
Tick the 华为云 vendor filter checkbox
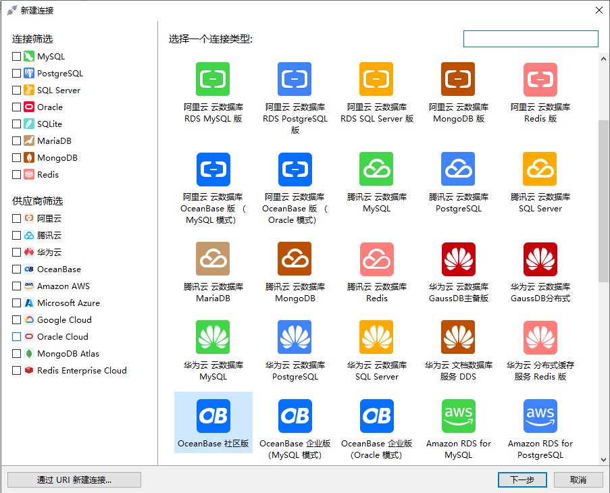point(16,253)
